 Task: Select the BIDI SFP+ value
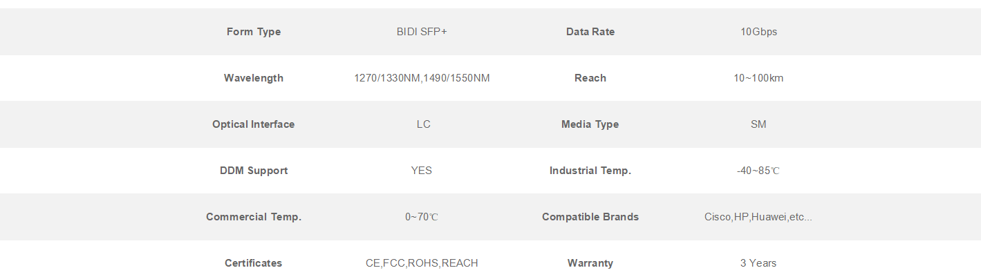click(422, 32)
